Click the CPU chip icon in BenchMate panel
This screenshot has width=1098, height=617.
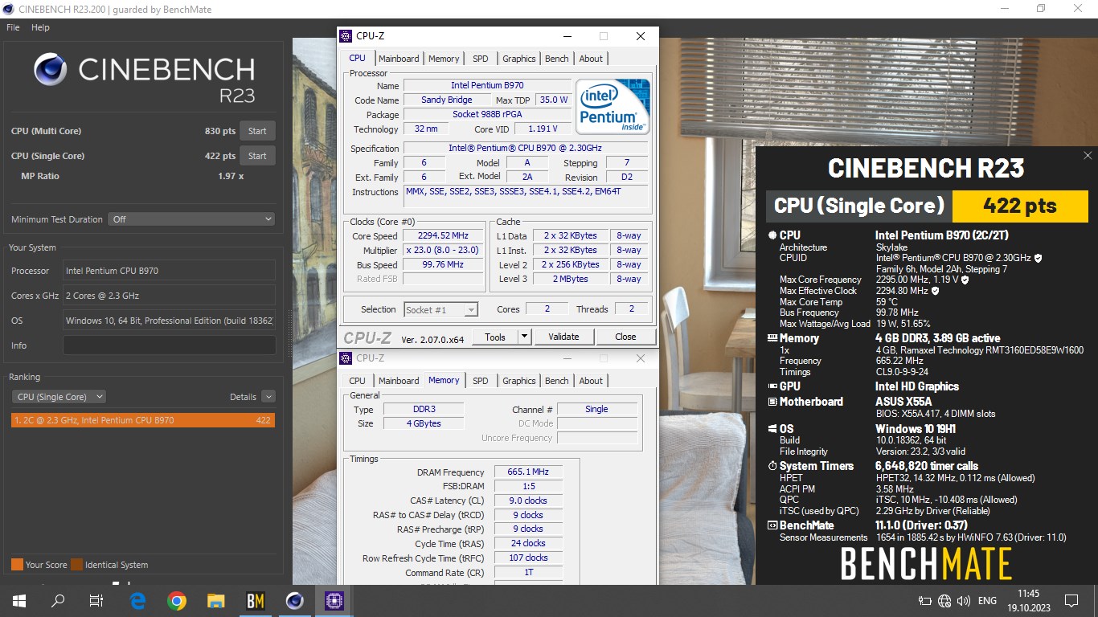(772, 235)
